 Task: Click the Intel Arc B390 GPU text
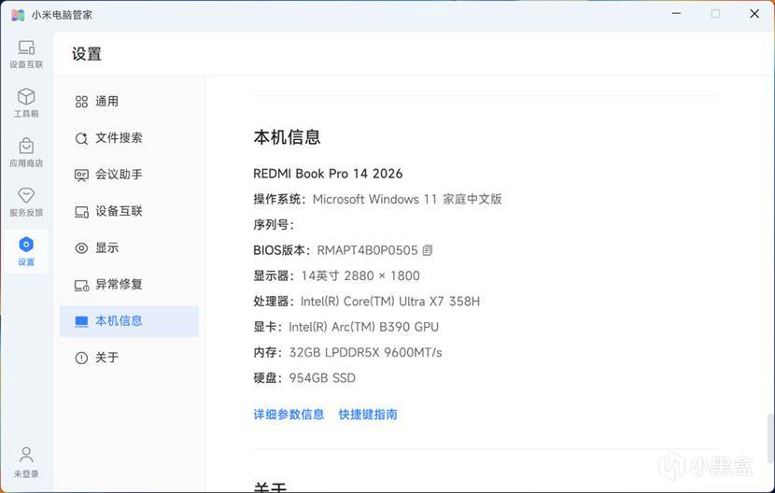(x=364, y=328)
